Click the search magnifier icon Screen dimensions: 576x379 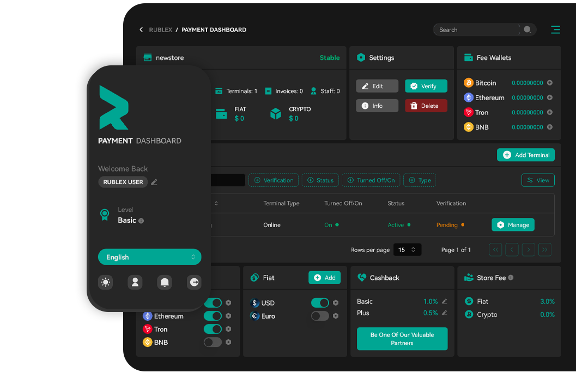point(527,30)
